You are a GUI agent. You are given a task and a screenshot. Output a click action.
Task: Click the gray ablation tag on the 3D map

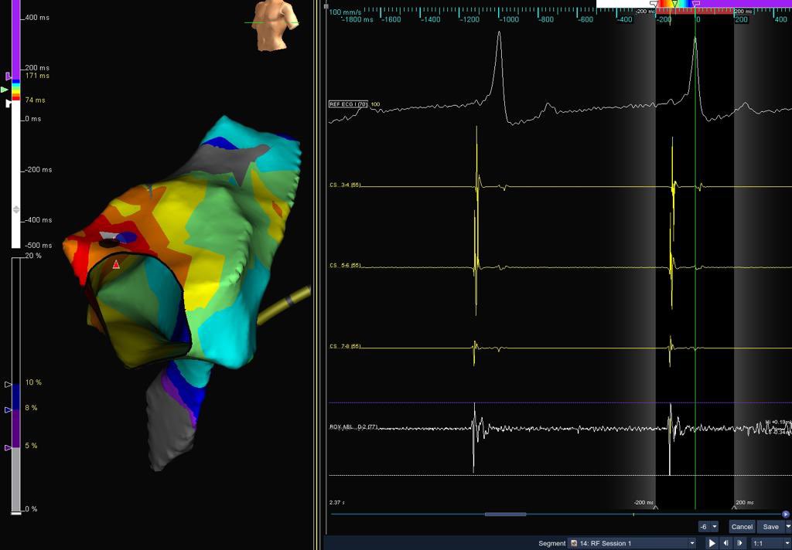click(109, 235)
